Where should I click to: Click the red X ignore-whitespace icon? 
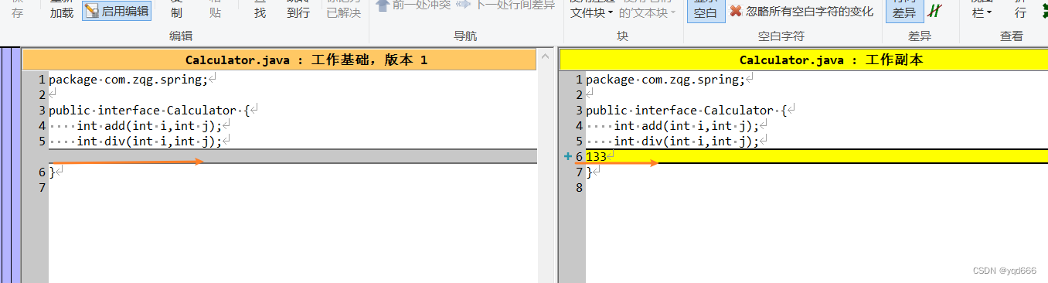pyautogui.click(x=736, y=12)
